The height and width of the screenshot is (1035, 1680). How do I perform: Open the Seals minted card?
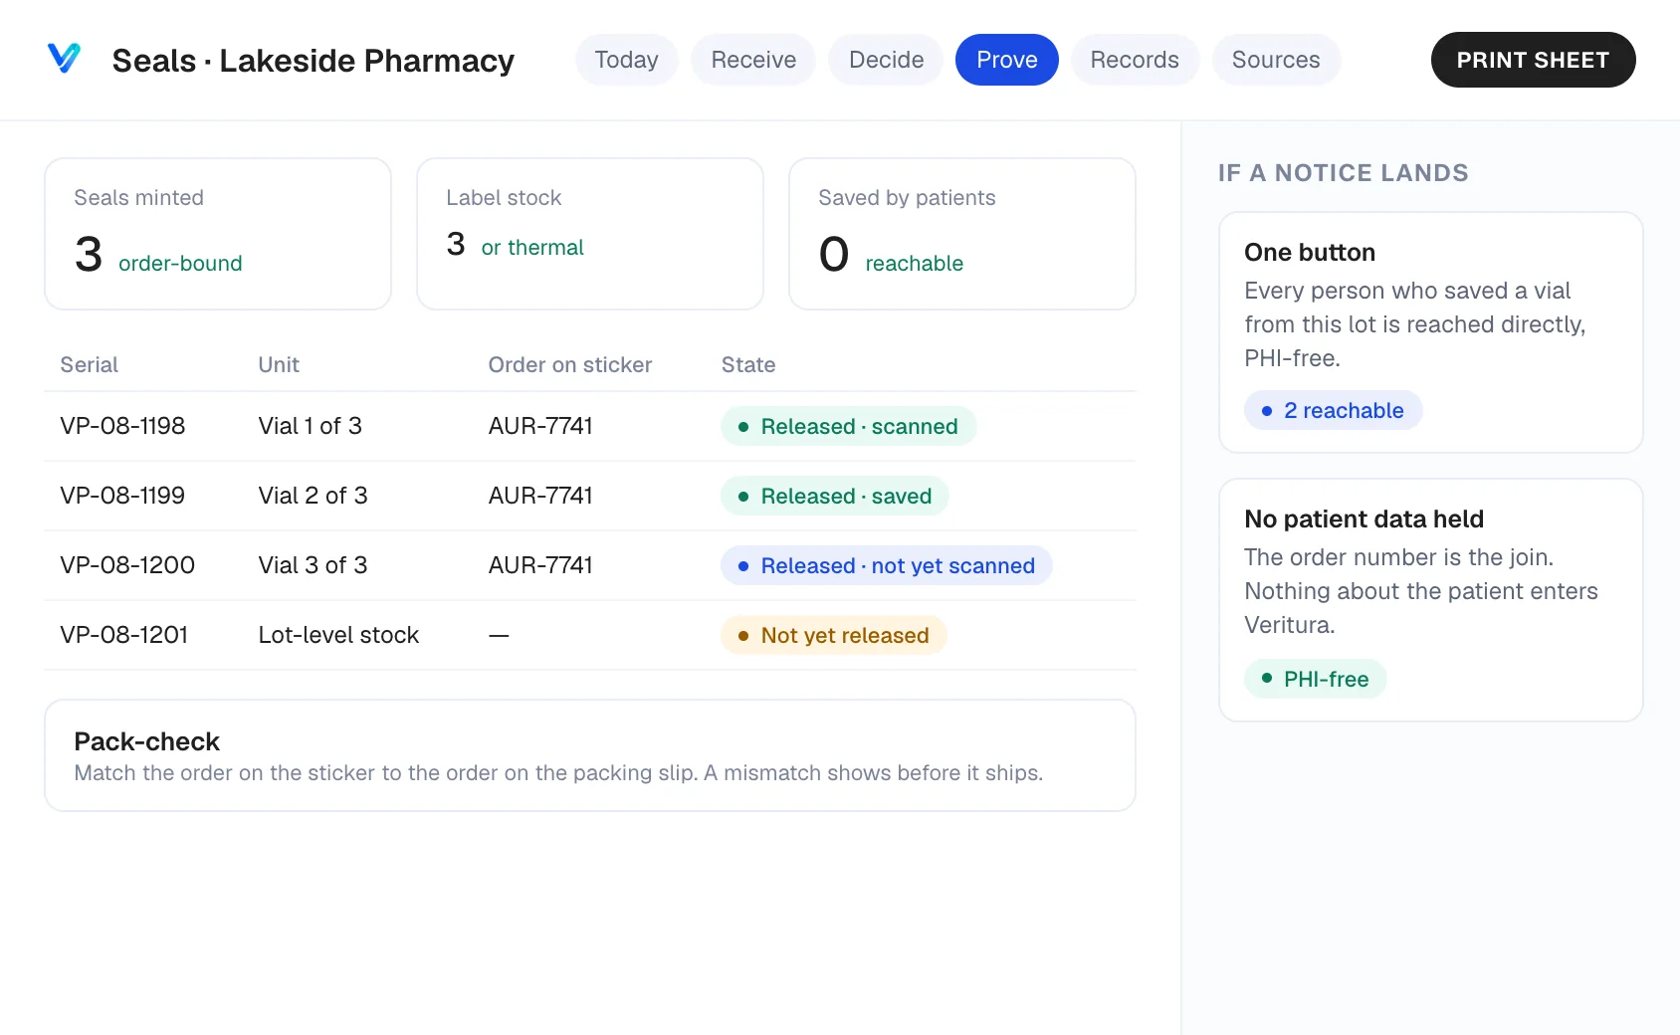(x=218, y=234)
